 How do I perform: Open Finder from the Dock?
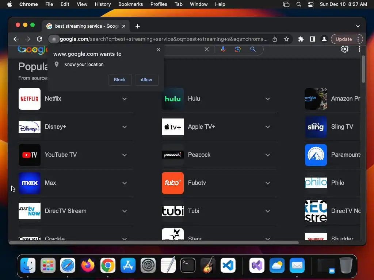click(28, 265)
